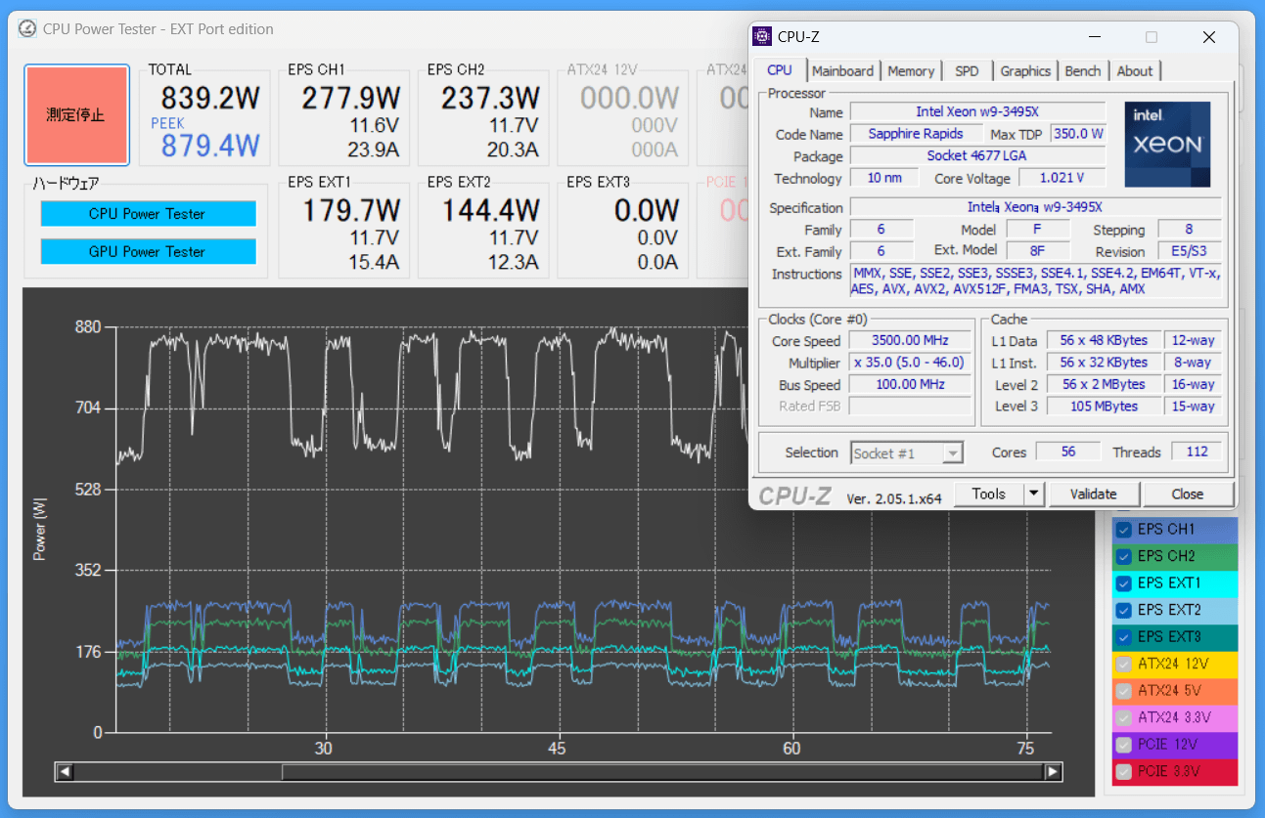Open the Tools dropdown arrow in CPU-Z

pos(1035,495)
